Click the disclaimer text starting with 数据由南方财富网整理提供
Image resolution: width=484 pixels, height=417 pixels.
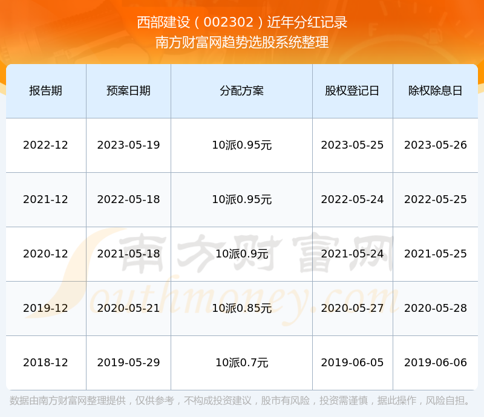point(240,400)
